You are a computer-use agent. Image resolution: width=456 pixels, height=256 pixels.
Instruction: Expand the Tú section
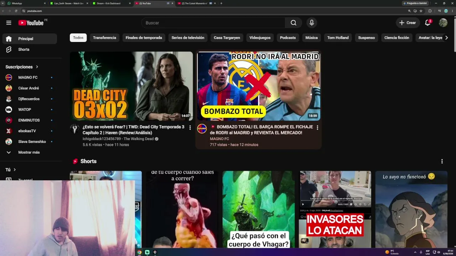click(x=11, y=170)
